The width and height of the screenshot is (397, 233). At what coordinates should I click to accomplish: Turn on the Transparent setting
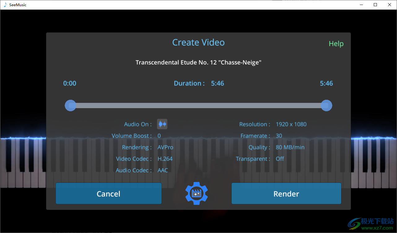(280, 159)
